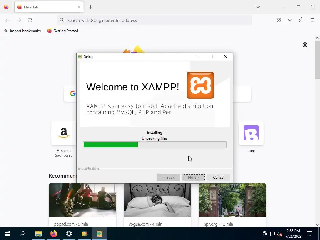Click the Google search box logo
The width and height of the screenshot is (320, 240).
tap(72, 94)
